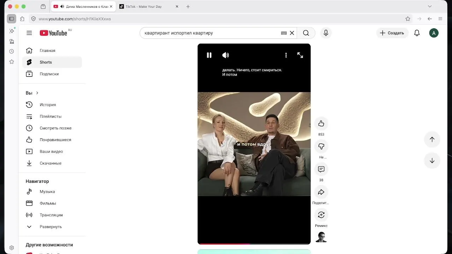Open Плейлисты in the sidebar
Viewport: 452px width, 254px height.
click(52, 116)
